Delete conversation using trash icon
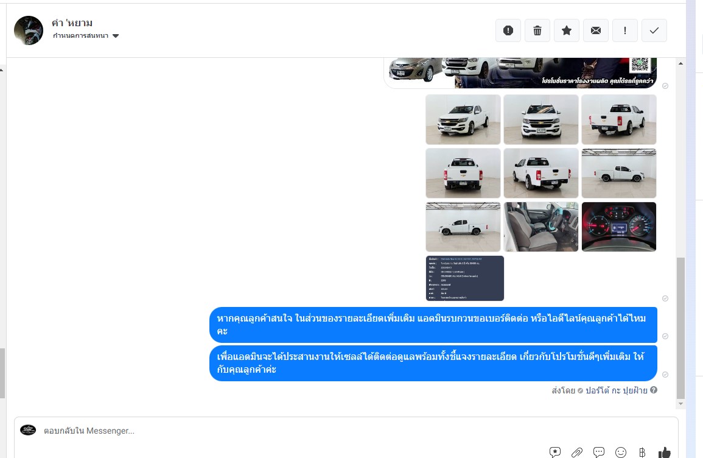Image resolution: width=703 pixels, height=458 pixels. 537,30
